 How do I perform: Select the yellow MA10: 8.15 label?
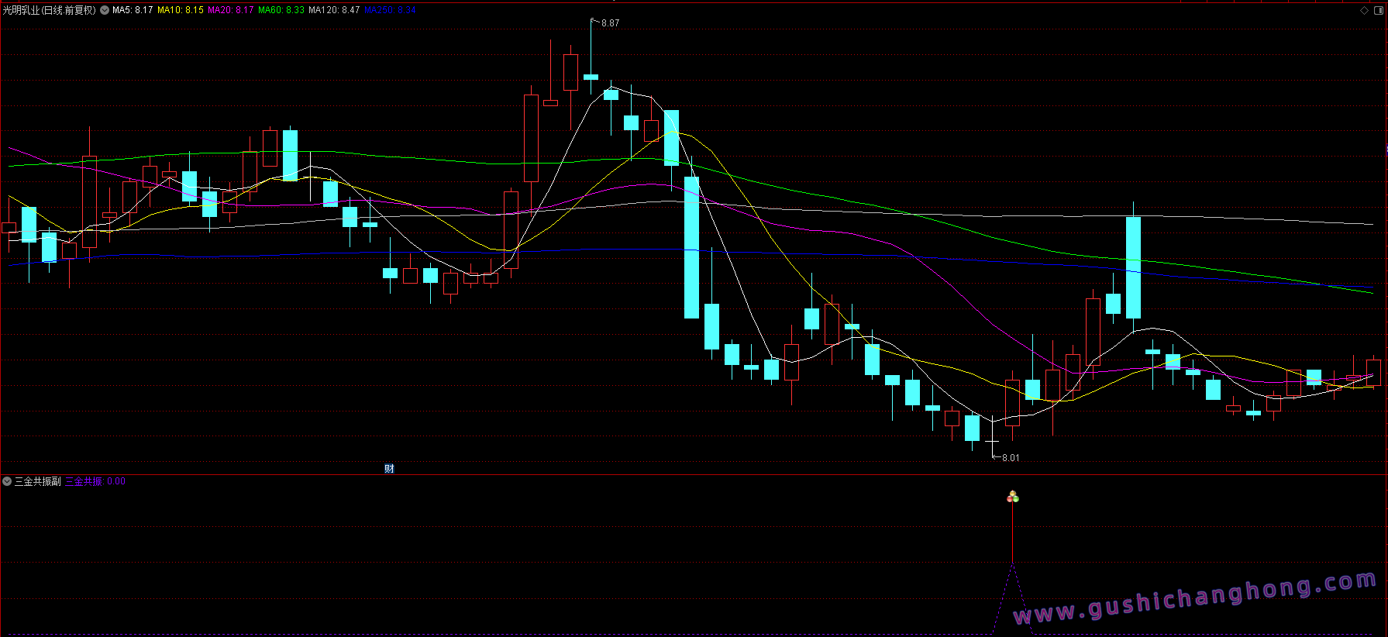click(181, 10)
